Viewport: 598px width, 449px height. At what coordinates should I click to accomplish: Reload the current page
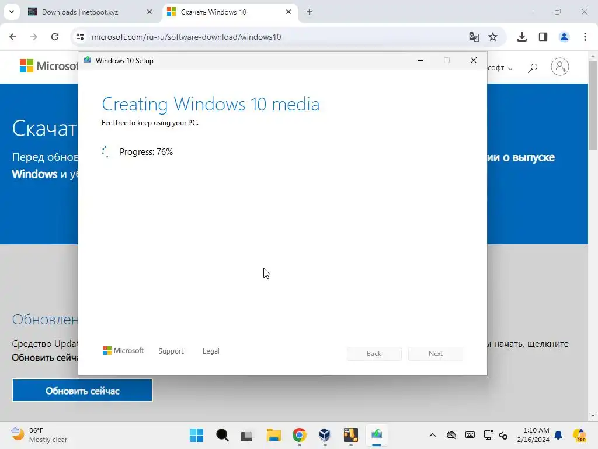pos(55,37)
